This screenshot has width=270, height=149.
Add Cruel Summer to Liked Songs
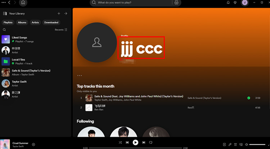coord(33,144)
